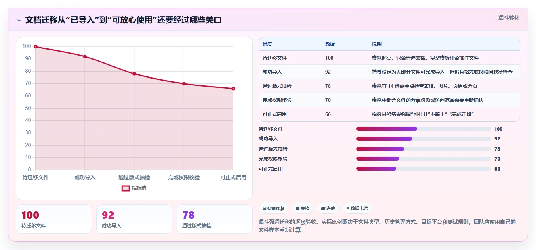Select the chart data point at 通过版式抽检
Screen dimensions: 536x250
coord(135,74)
